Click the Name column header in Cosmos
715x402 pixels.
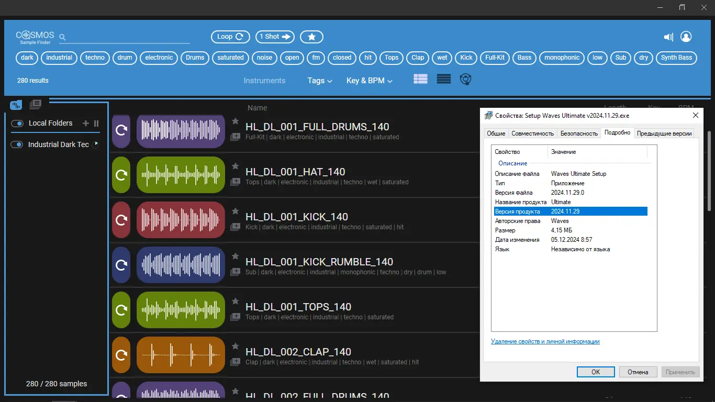pyautogui.click(x=257, y=108)
